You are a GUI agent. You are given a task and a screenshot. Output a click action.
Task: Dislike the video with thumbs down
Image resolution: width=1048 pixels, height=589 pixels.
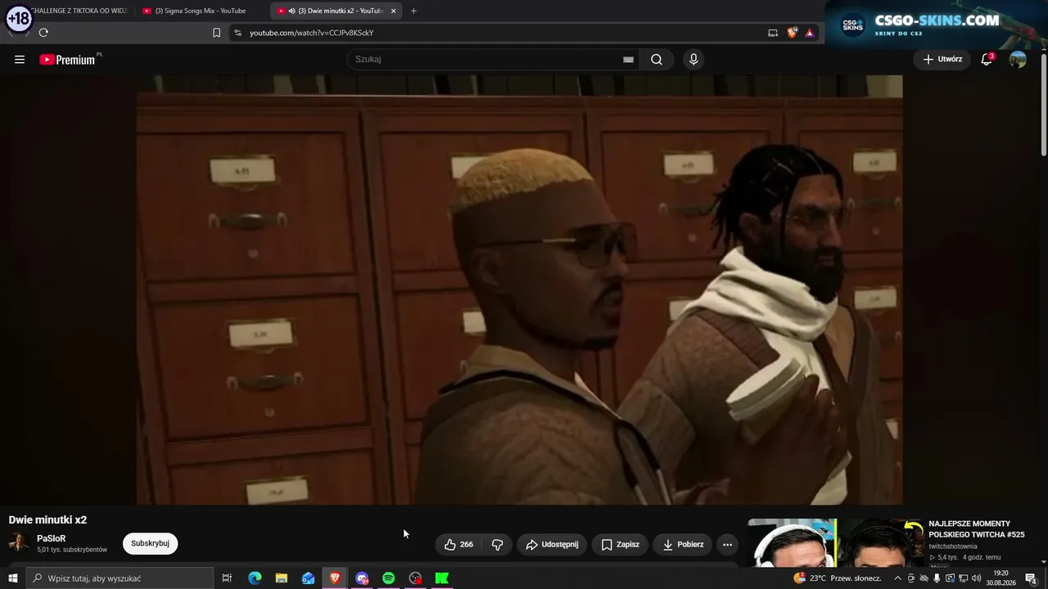tap(497, 544)
